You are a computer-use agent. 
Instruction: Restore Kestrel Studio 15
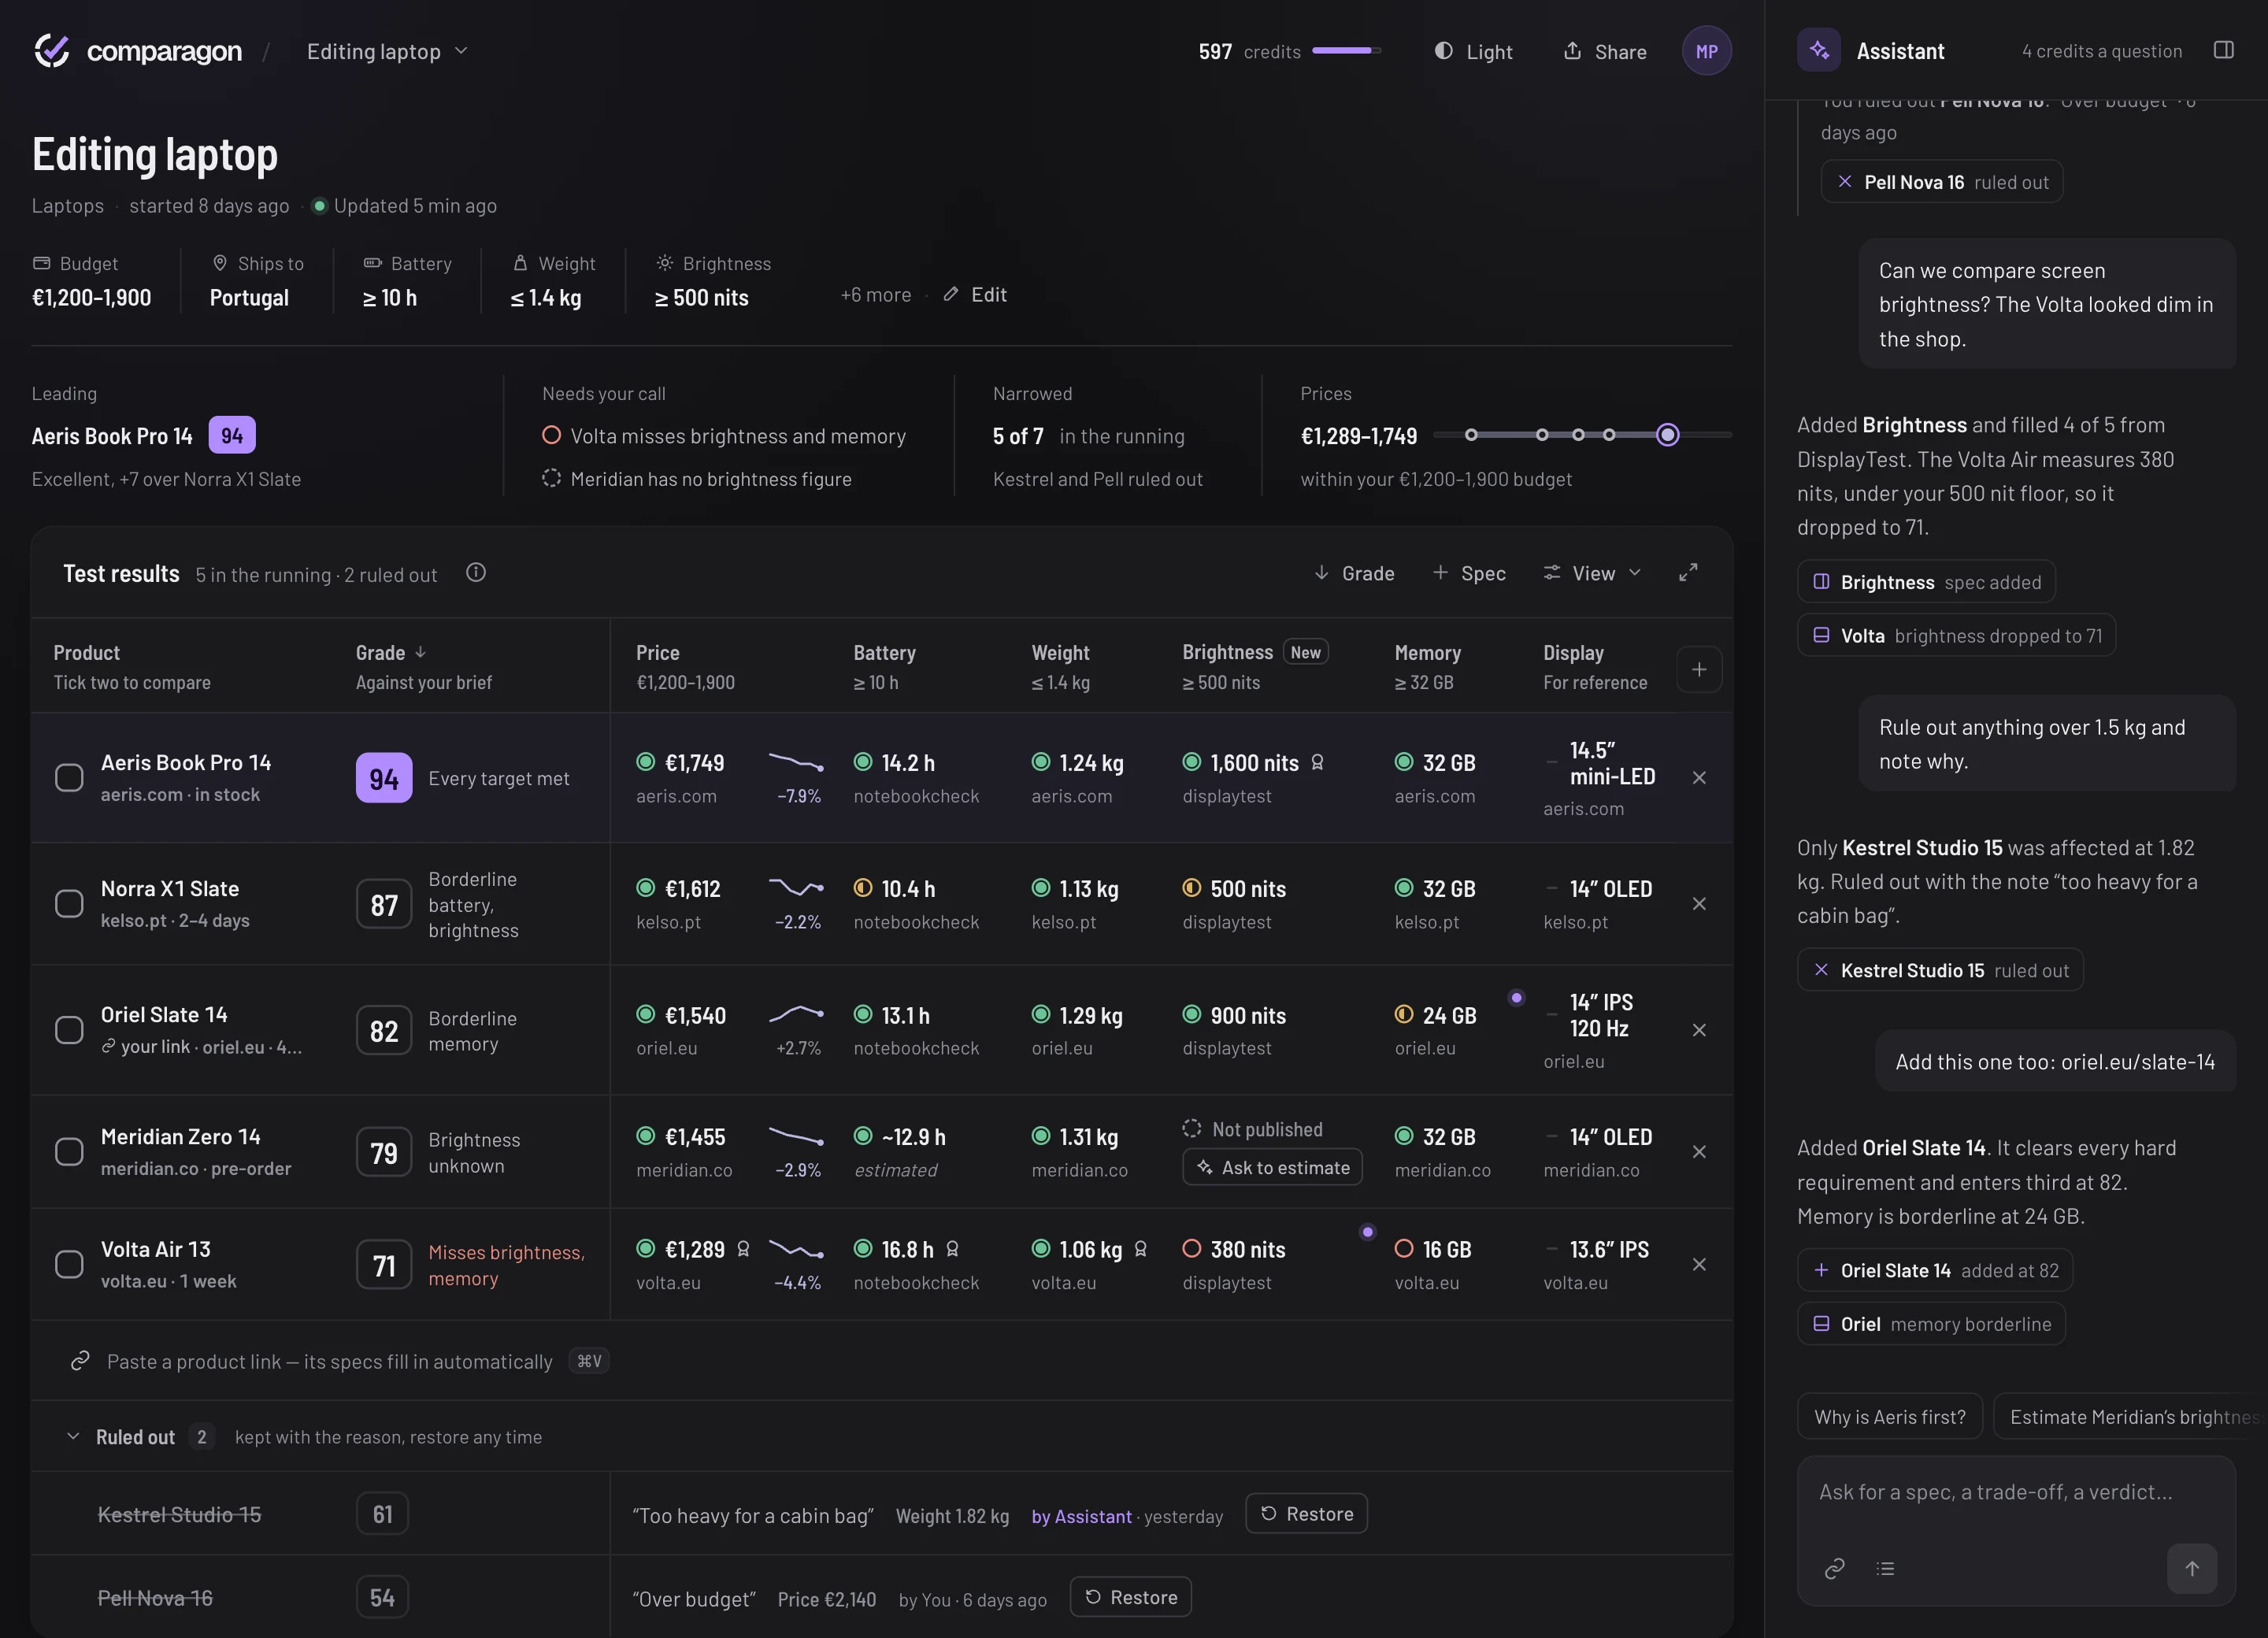[x=1306, y=1513]
